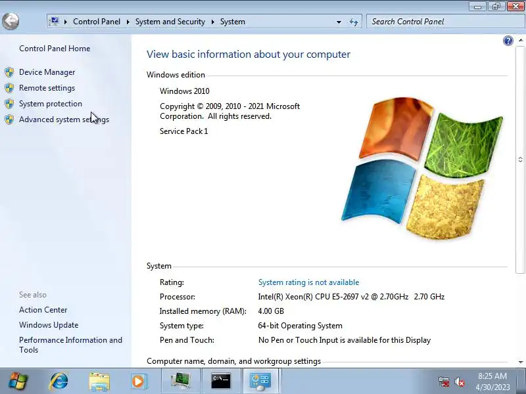Close the System window

[515, 7]
